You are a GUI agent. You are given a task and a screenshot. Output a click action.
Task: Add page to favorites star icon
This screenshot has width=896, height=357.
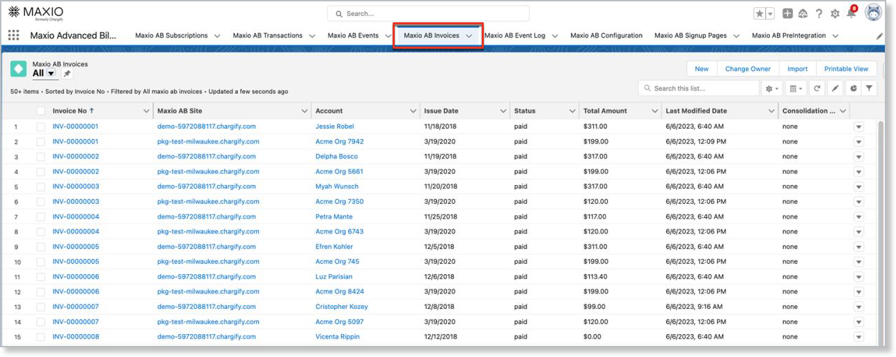tap(760, 13)
